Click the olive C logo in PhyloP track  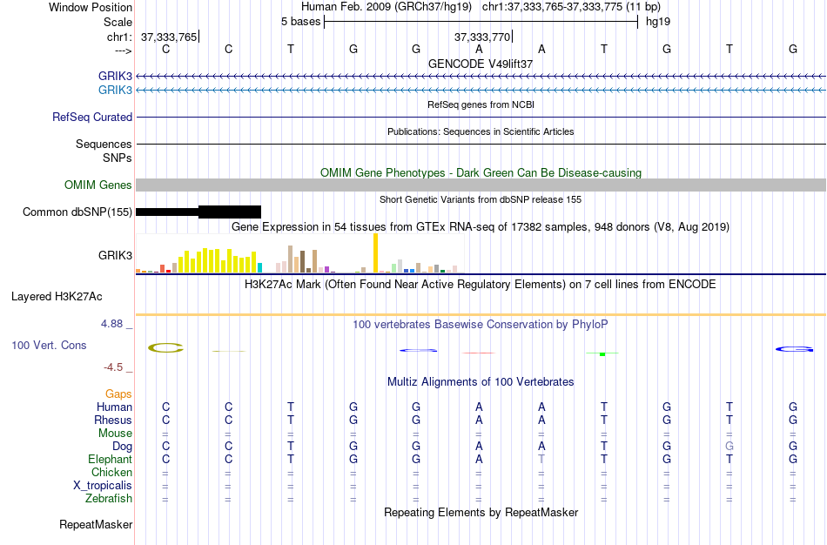(x=165, y=347)
